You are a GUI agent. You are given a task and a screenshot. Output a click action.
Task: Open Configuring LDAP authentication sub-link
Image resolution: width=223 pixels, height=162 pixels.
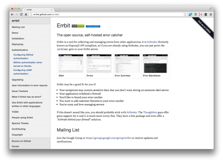point(23,72)
